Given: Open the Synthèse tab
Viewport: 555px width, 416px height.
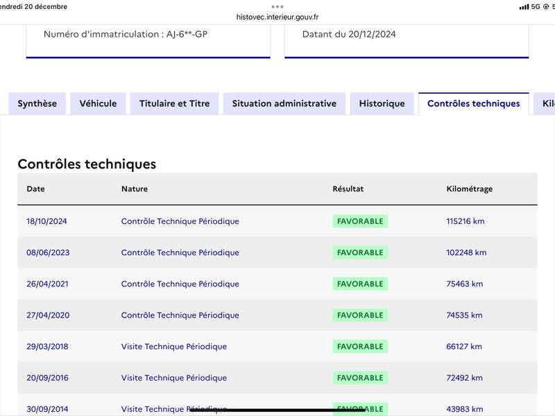Looking at the screenshot, I should point(37,103).
